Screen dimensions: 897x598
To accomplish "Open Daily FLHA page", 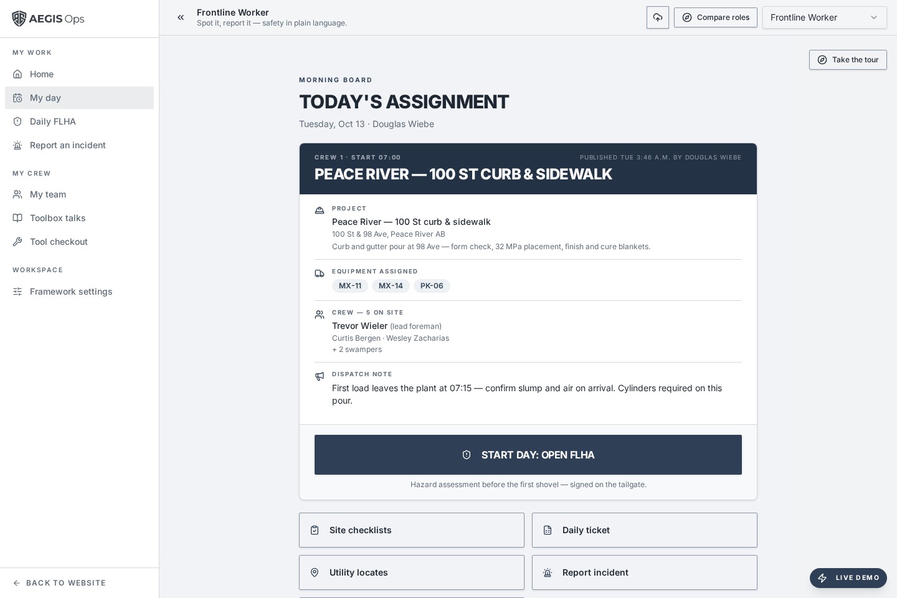I will click(x=79, y=121).
